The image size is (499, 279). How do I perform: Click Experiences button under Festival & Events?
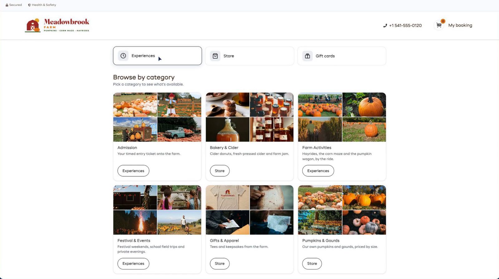pyautogui.click(x=133, y=263)
